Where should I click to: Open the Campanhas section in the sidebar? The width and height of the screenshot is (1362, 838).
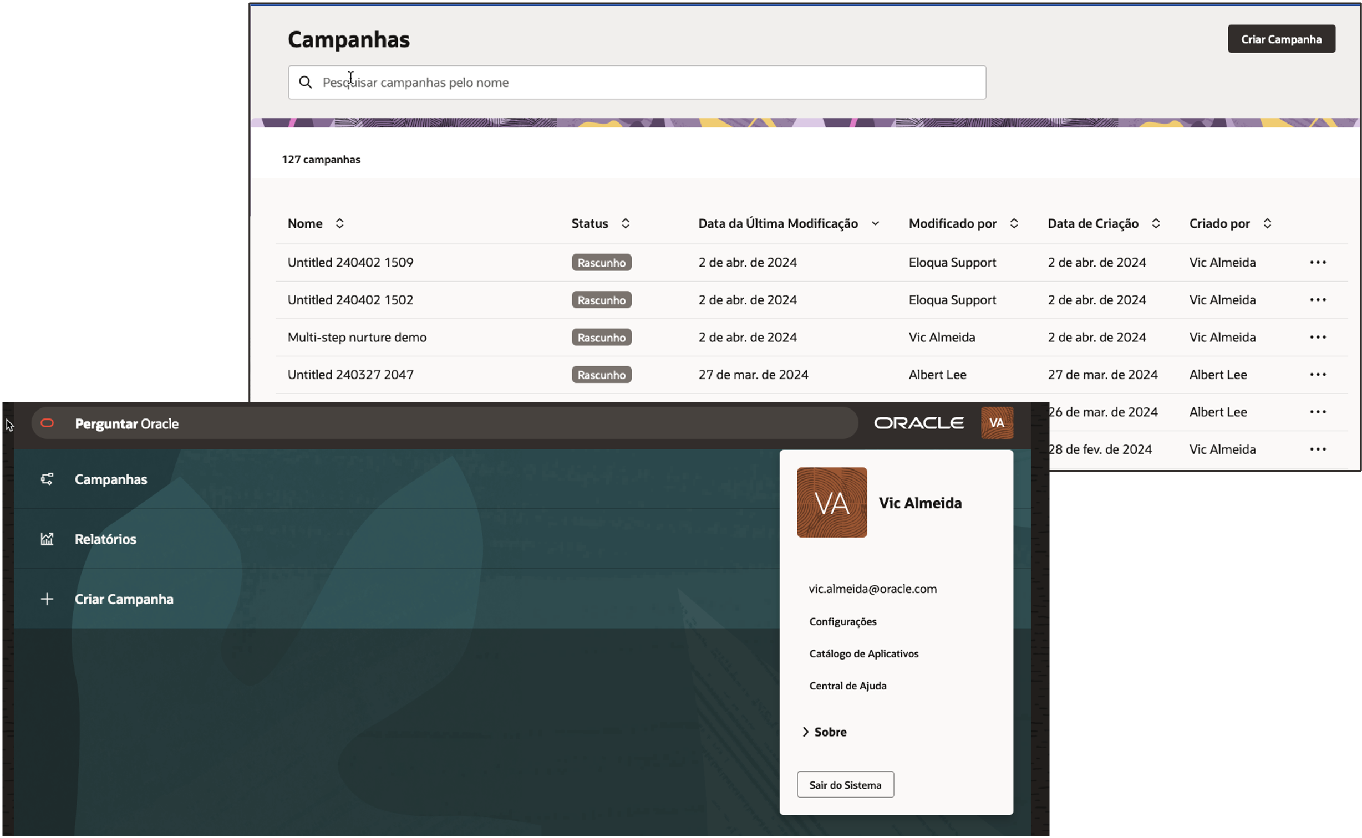coord(111,479)
